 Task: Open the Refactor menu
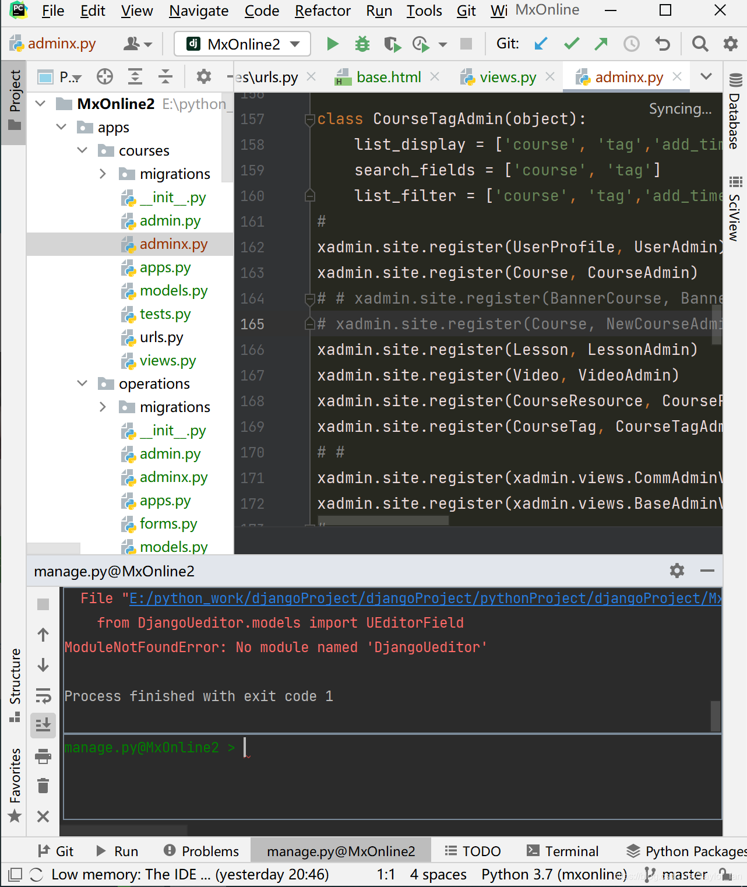click(323, 10)
